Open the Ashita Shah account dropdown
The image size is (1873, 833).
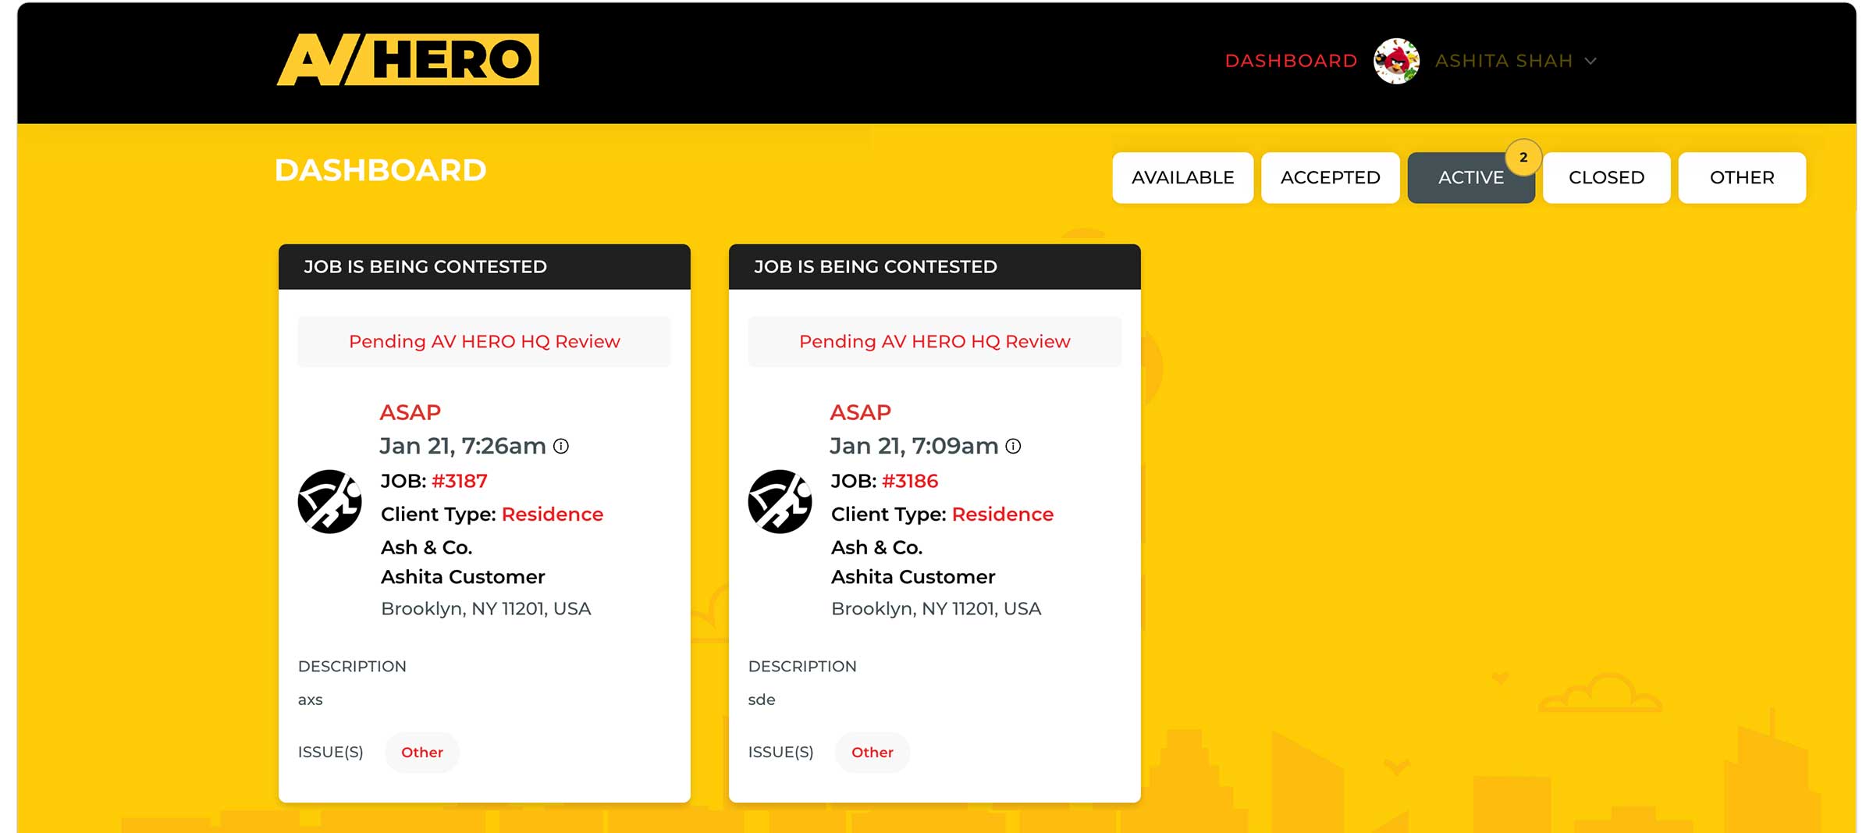(1503, 61)
